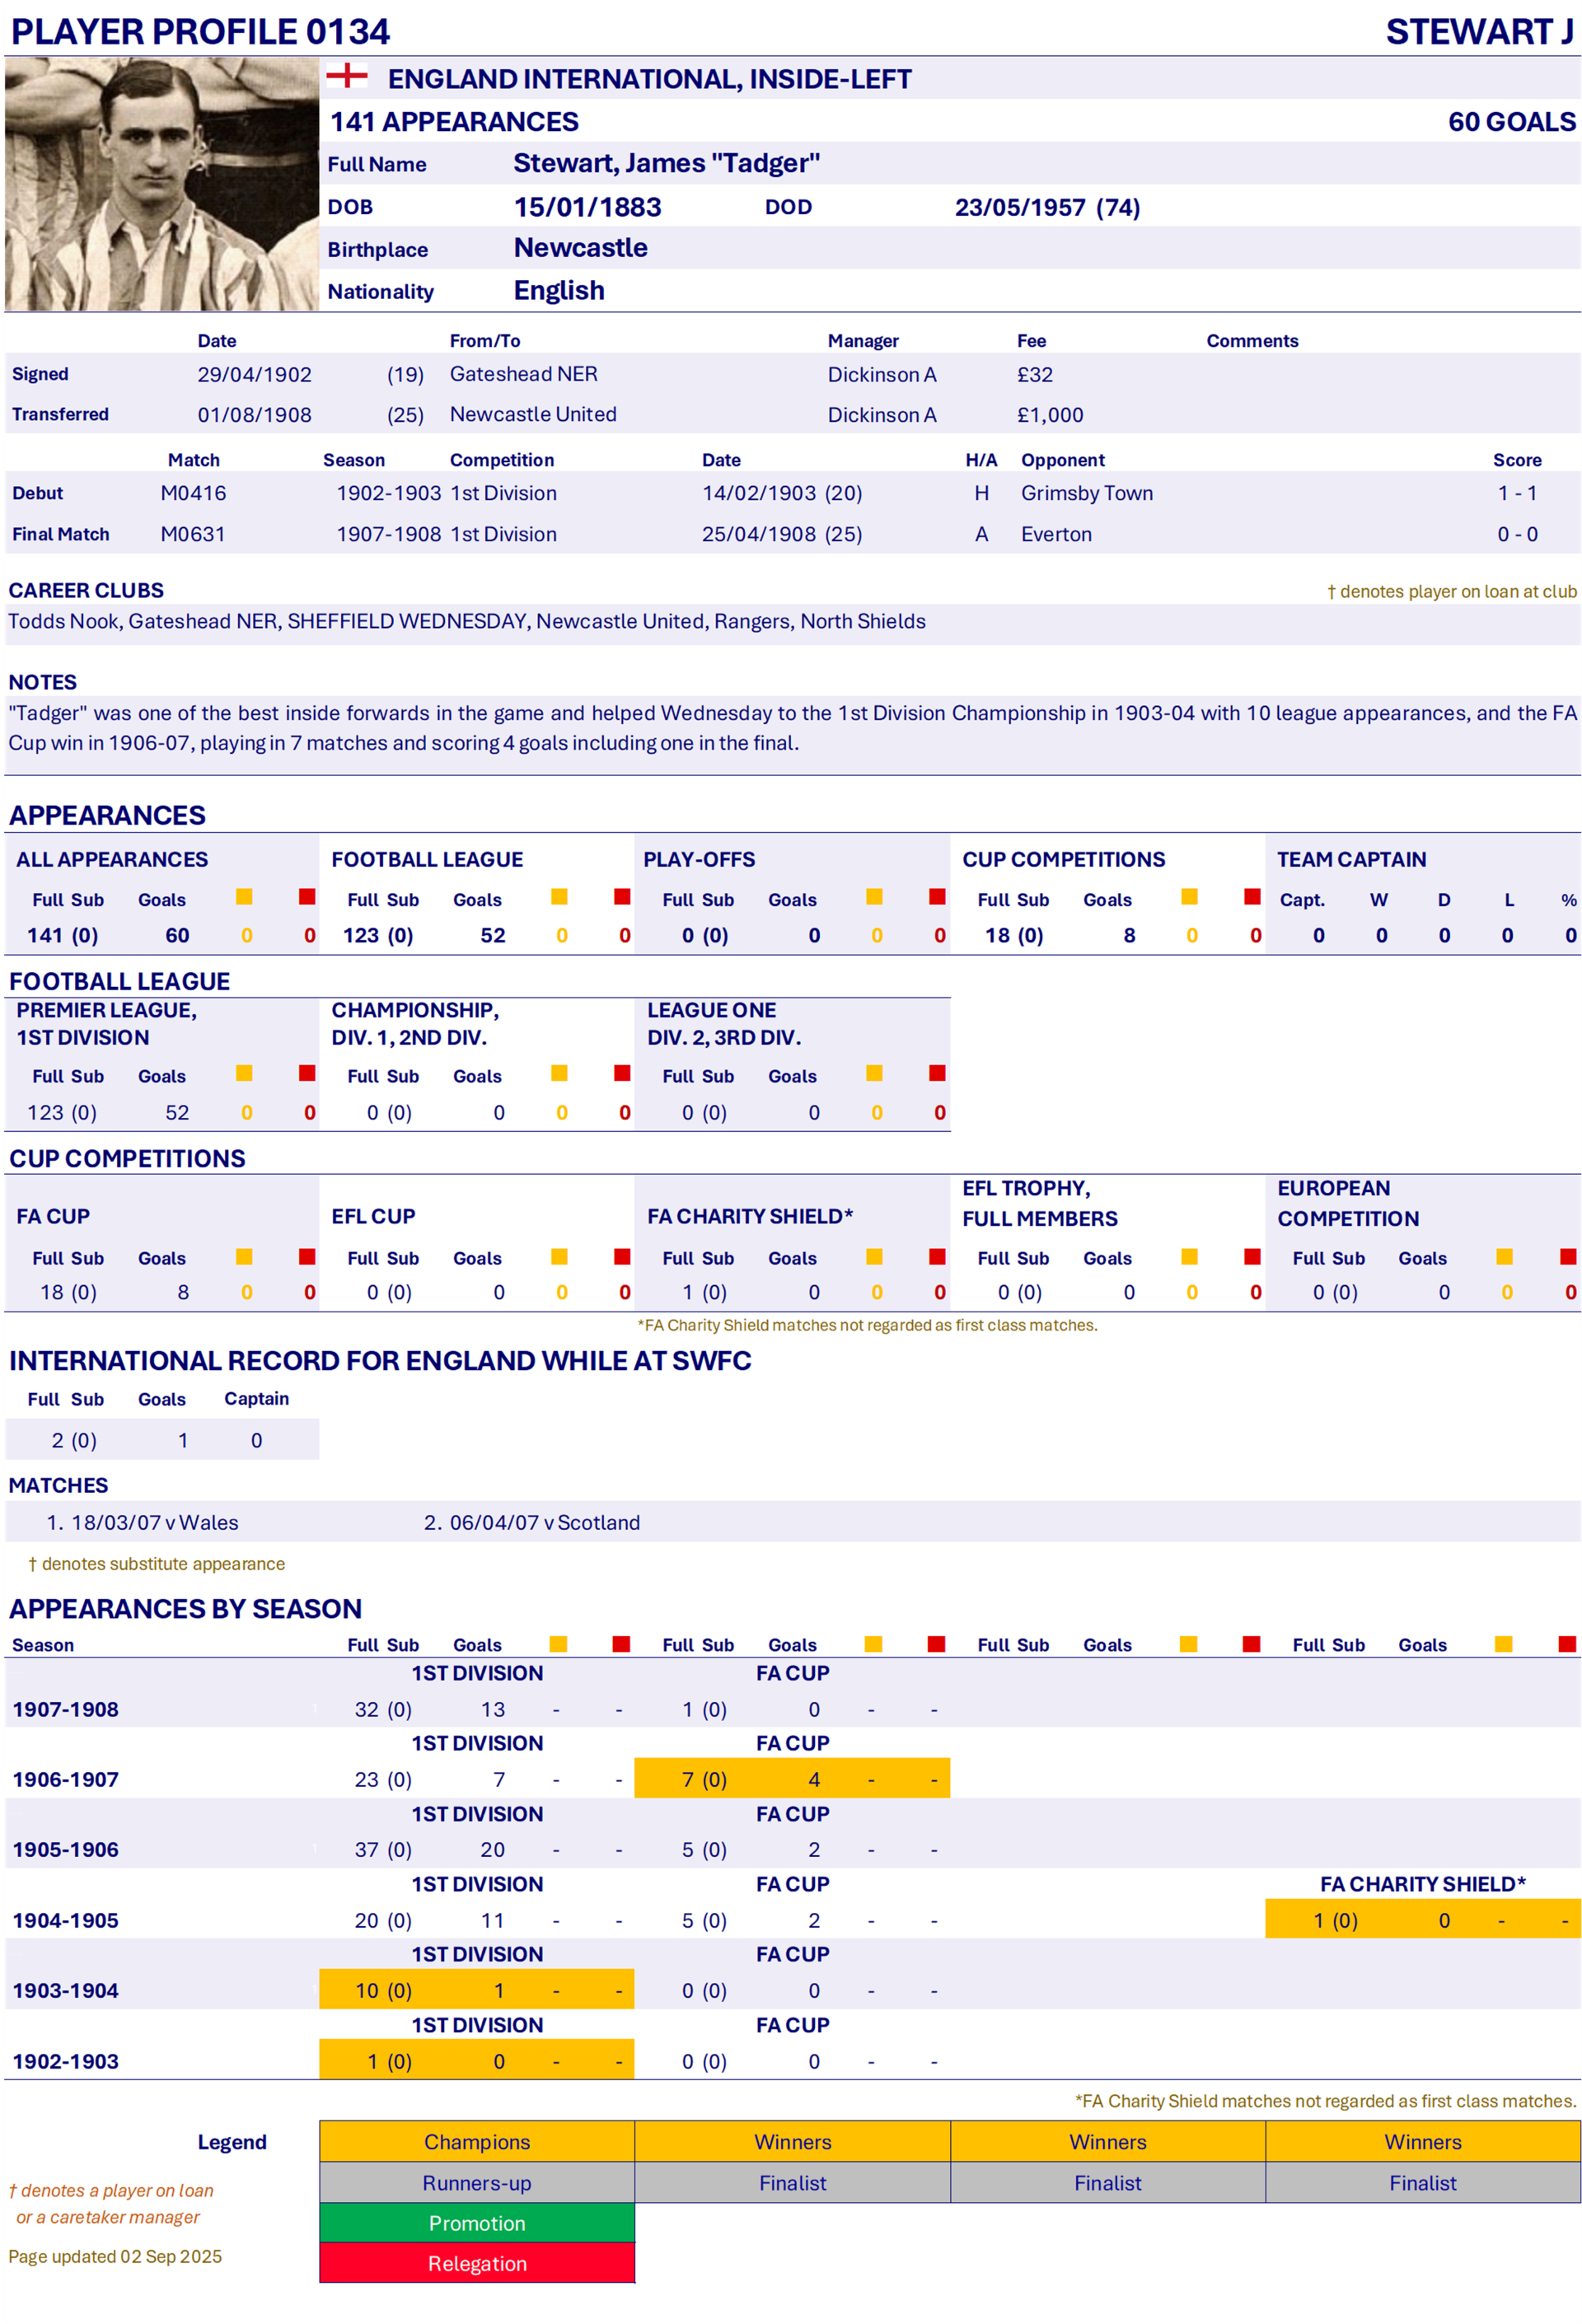Click the grey Runners-up legend box
This screenshot has height=2324, width=1582.
click(x=477, y=2183)
